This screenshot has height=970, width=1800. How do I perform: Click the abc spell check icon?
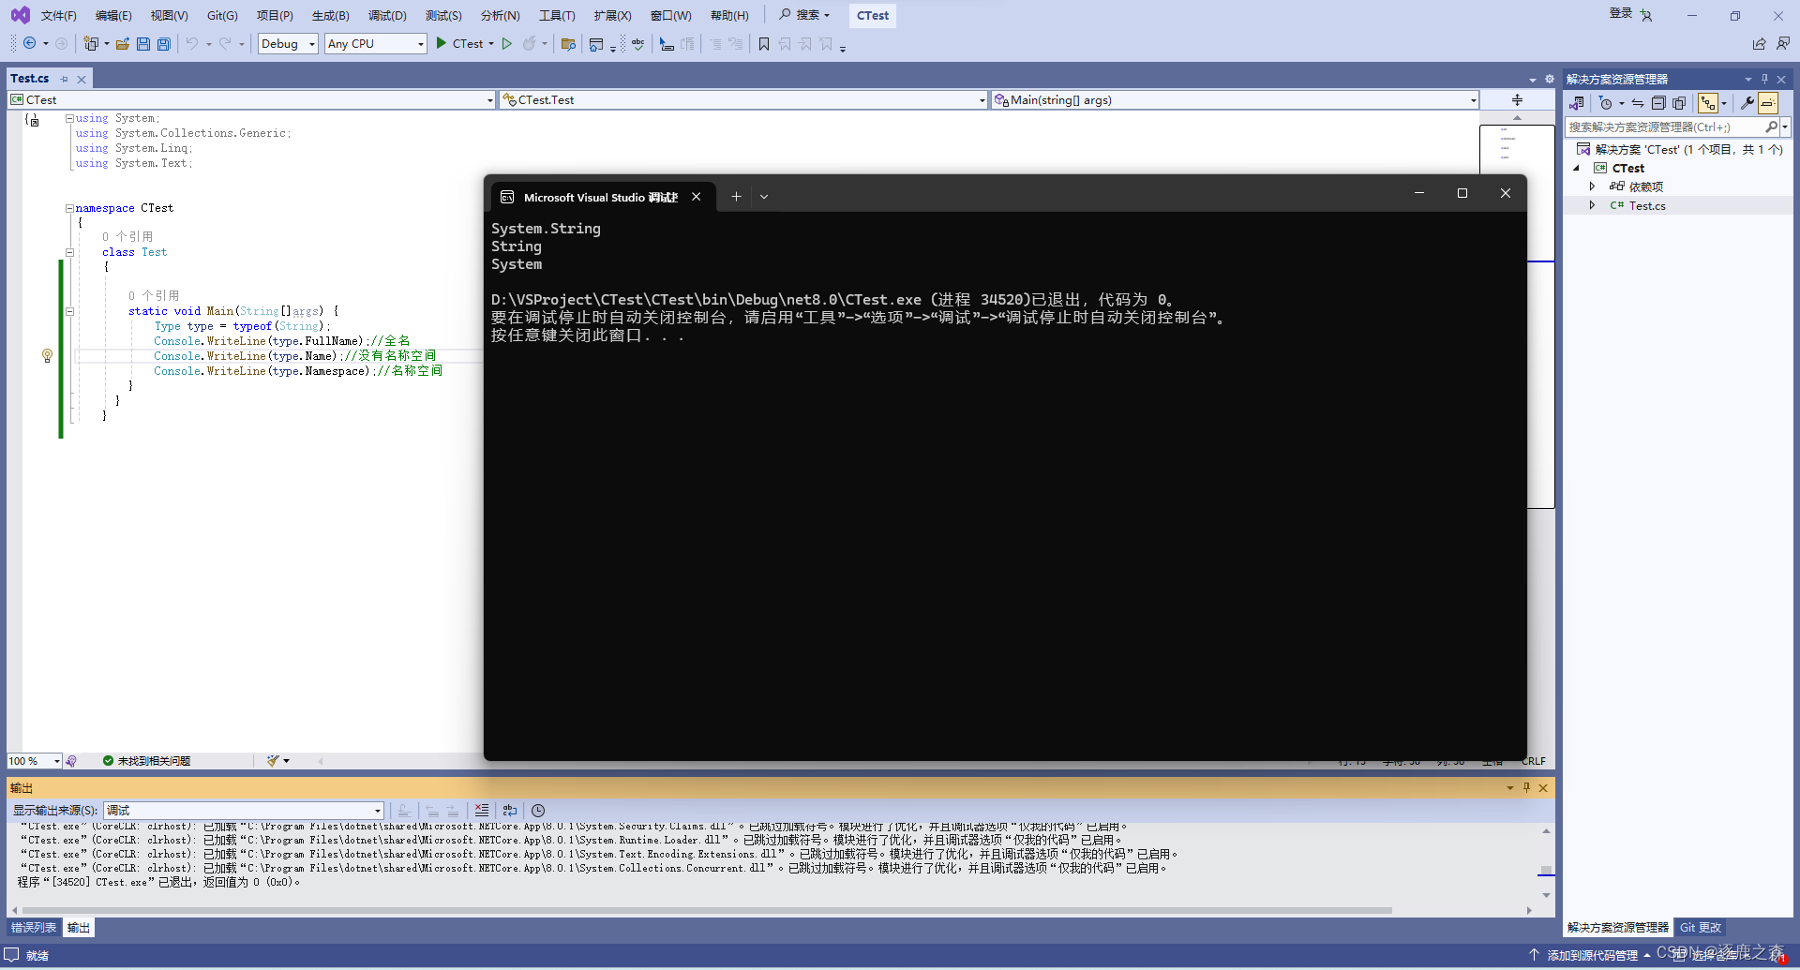point(638,43)
